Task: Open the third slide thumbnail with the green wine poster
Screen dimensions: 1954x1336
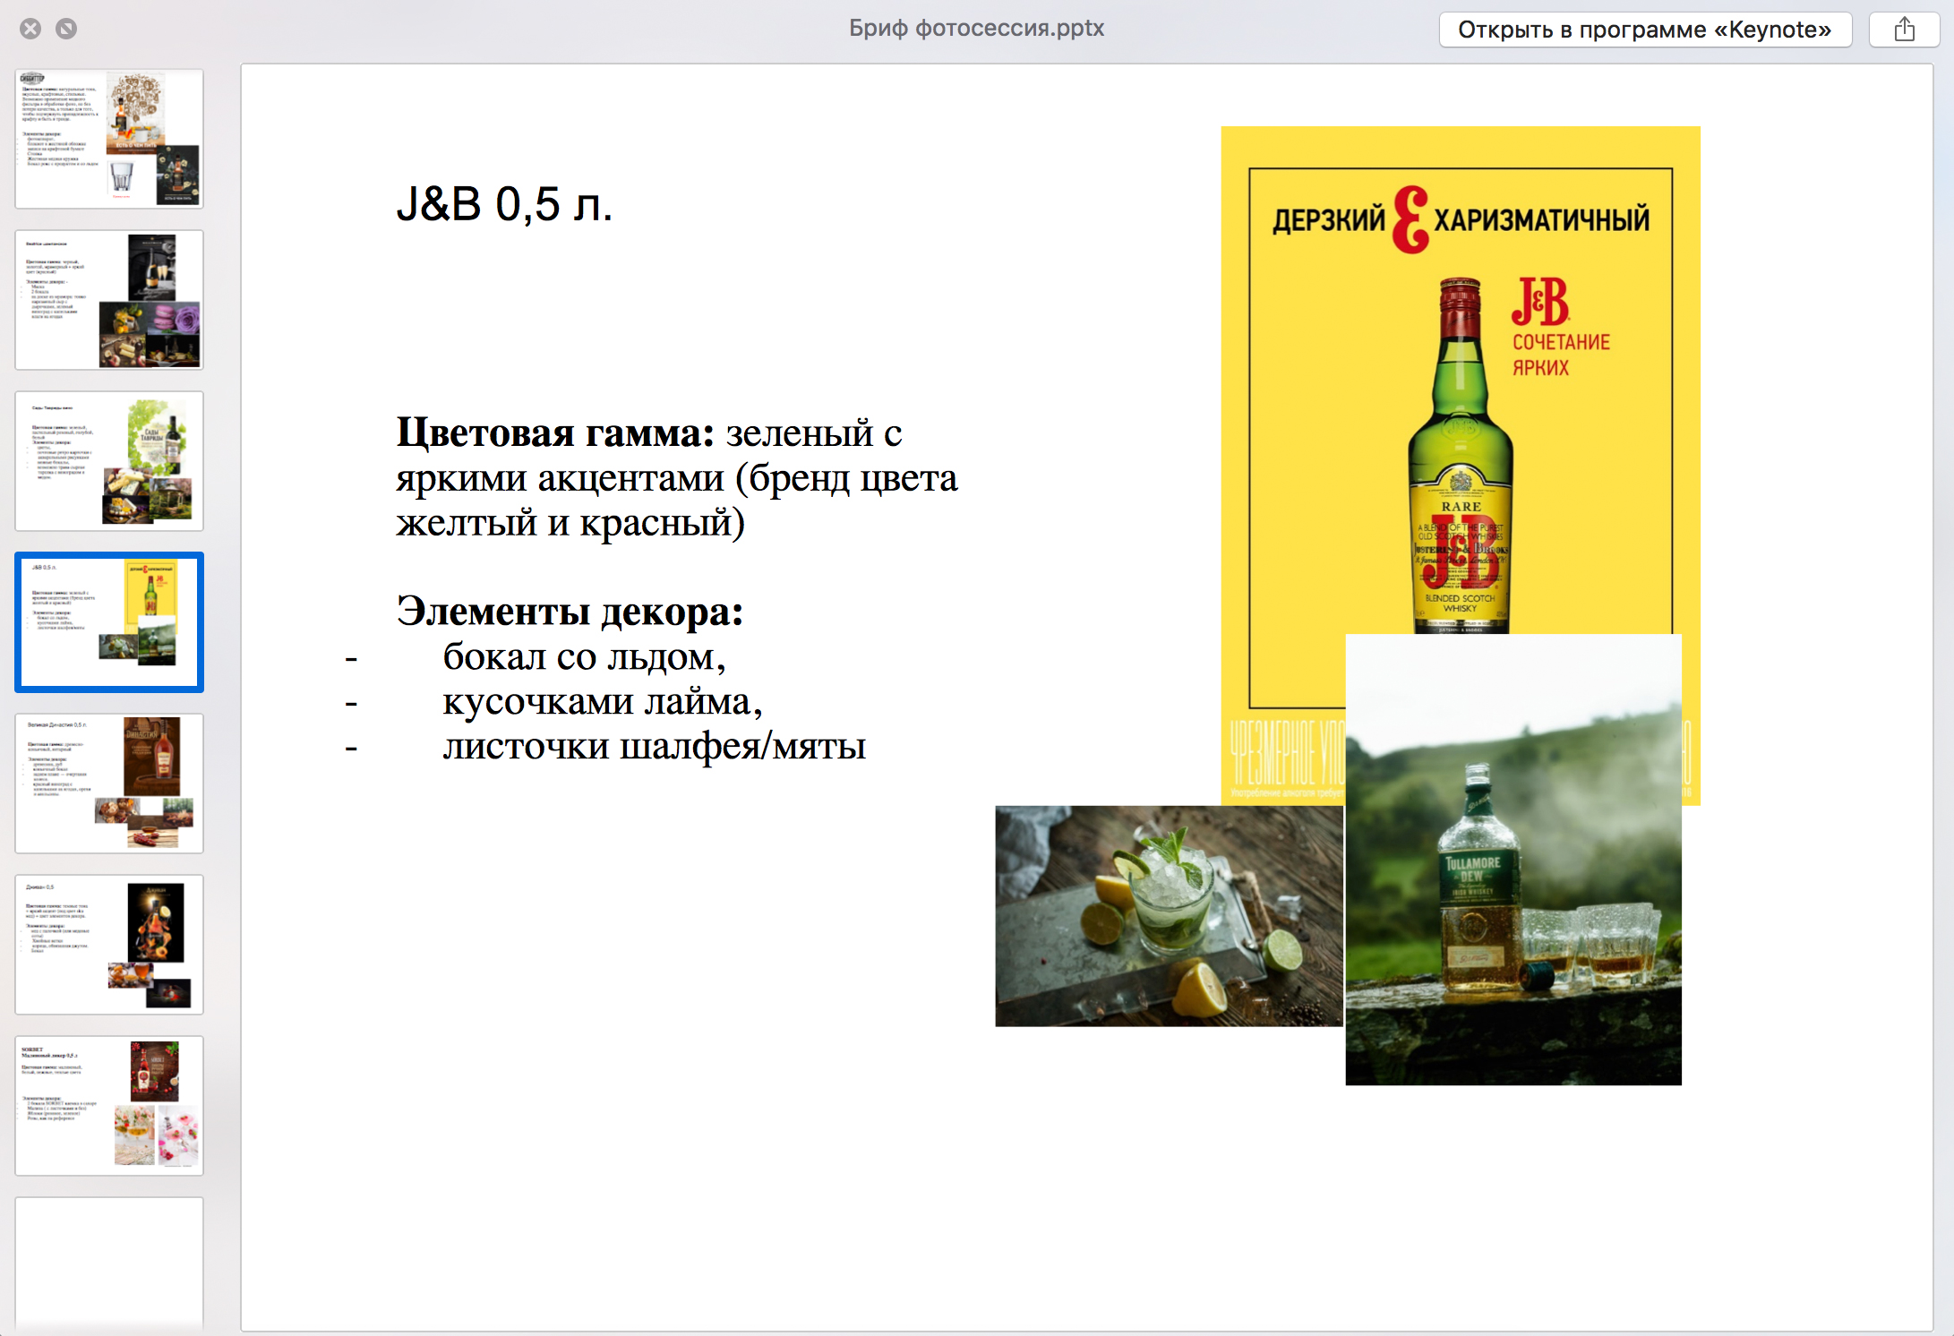Action: pos(109,461)
